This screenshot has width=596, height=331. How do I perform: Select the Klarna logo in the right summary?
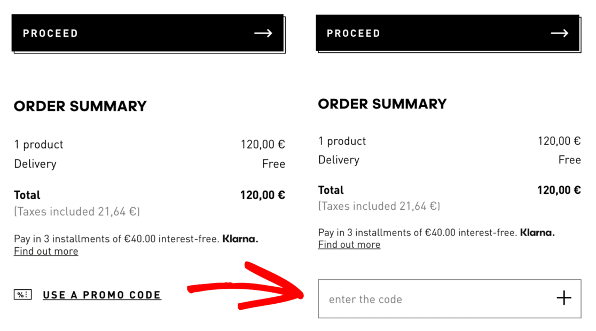coord(537,232)
